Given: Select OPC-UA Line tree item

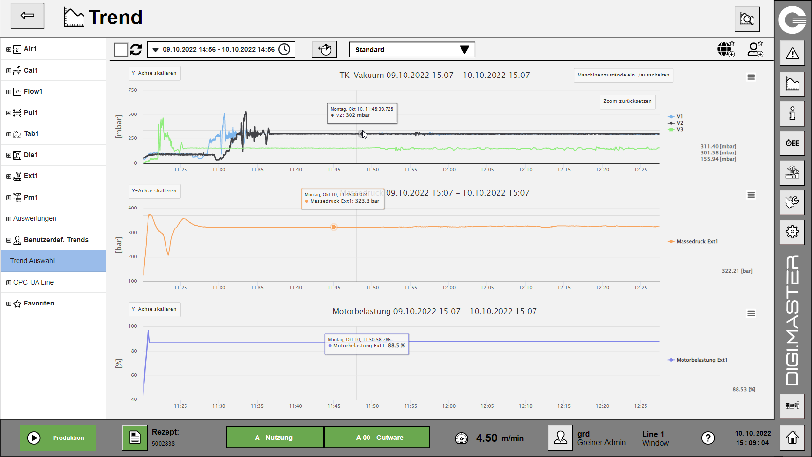Looking at the screenshot, I should [x=53, y=282].
